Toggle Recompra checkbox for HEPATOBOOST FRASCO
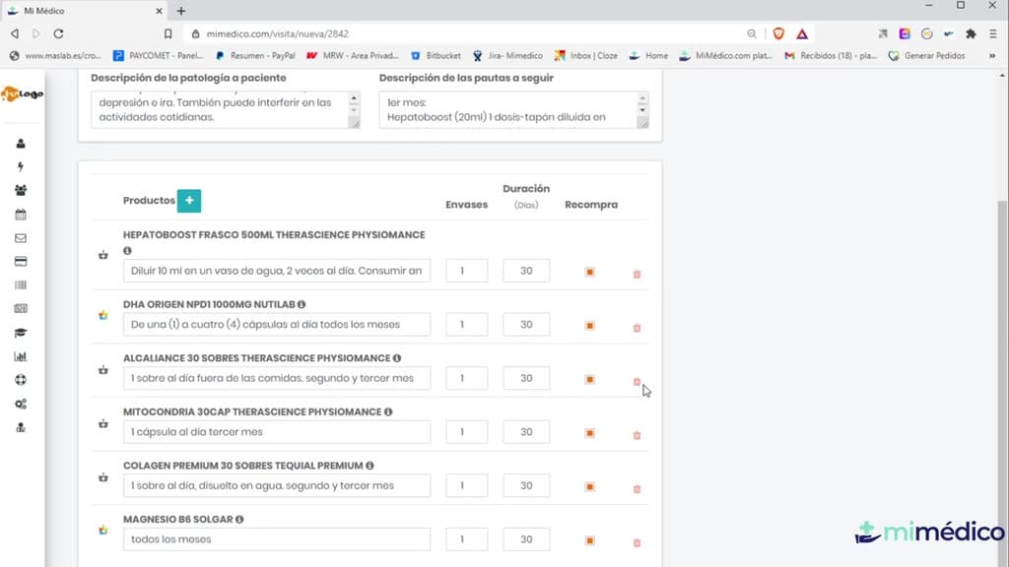This screenshot has width=1009, height=567. [x=589, y=272]
